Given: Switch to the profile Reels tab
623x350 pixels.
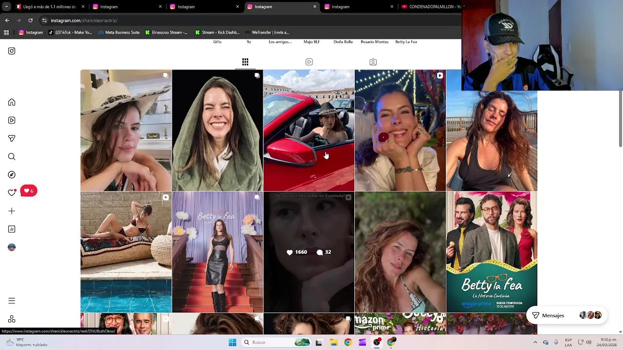Looking at the screenshot, I should (x=309, y=62).
